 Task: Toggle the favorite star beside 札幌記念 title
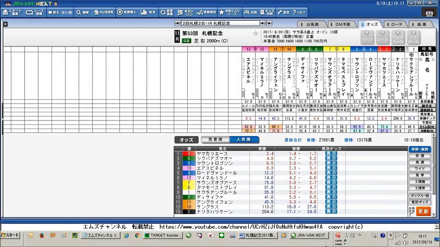pyautogui.click(x=255, y=33)
